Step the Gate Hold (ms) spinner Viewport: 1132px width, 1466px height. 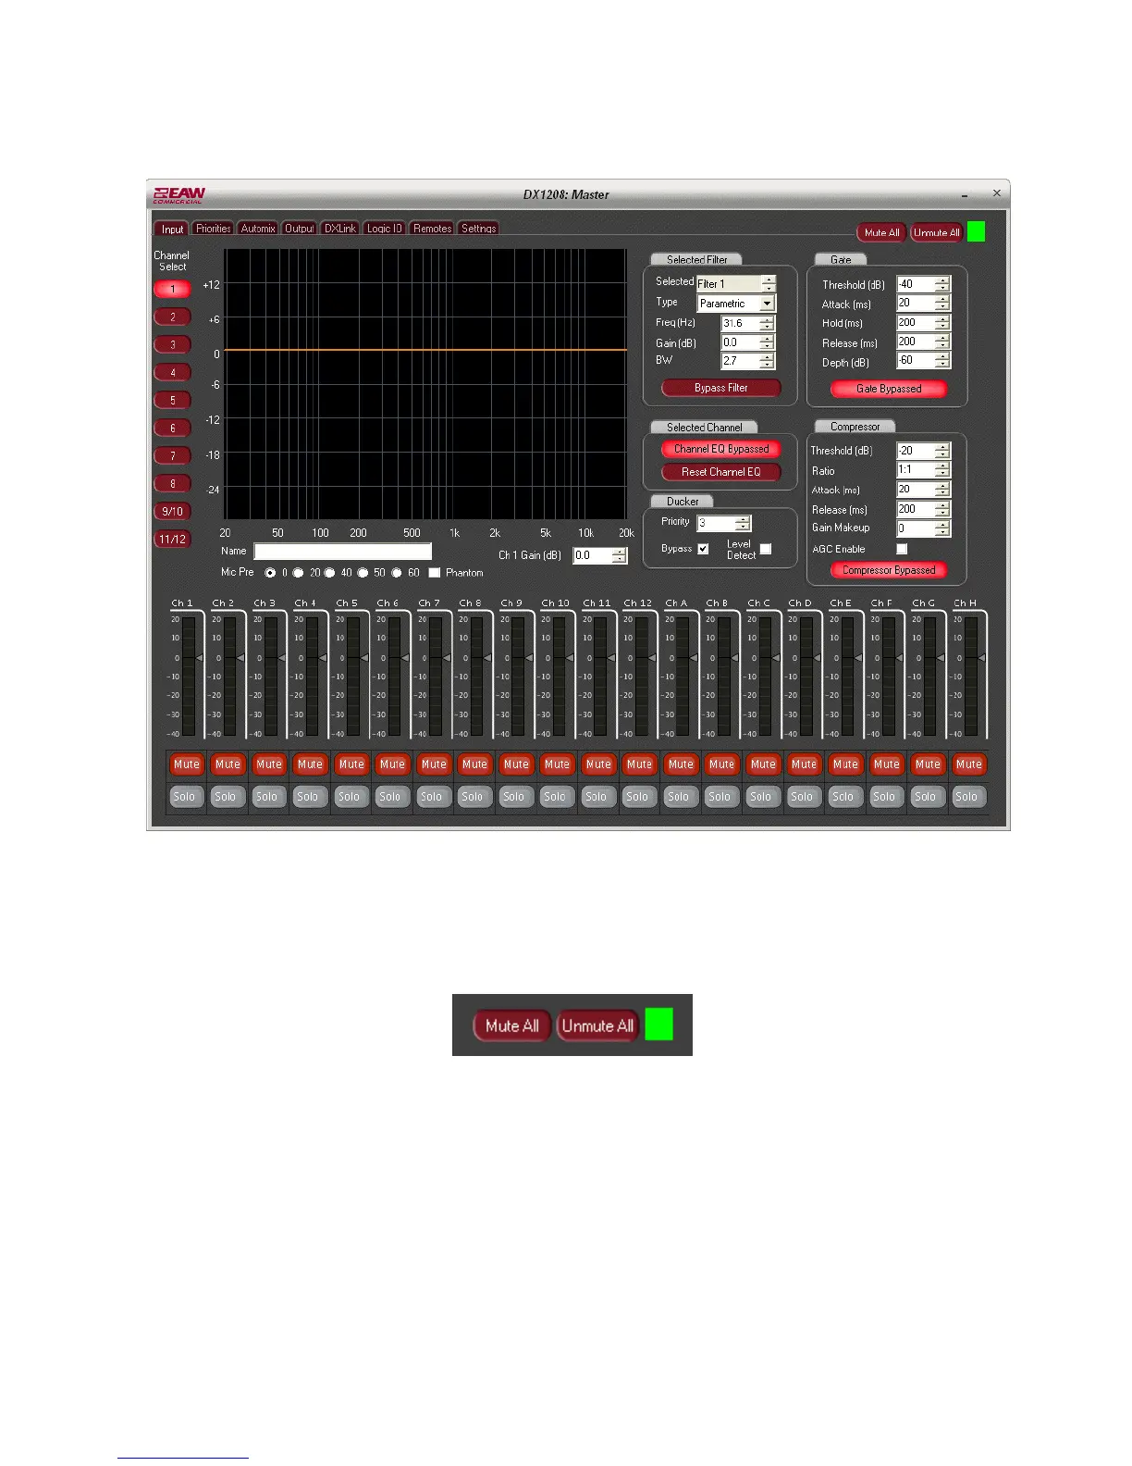point(942,323)
